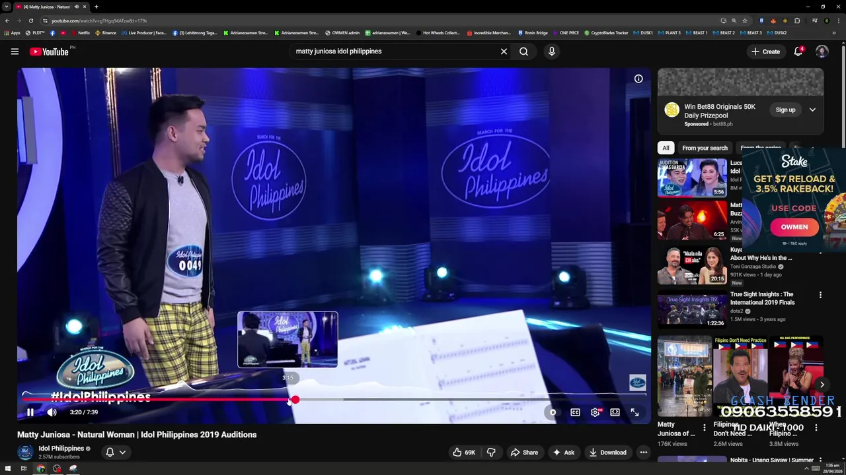Open options for True Sight Insights video
The width and height of the screenshot is (846, 475).
[x=820, y=295]
